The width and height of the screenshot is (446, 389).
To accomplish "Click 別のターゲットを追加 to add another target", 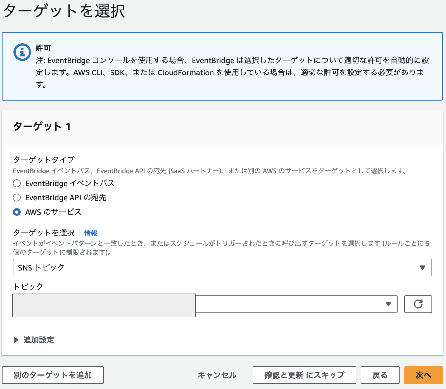I will coord(53,375).
